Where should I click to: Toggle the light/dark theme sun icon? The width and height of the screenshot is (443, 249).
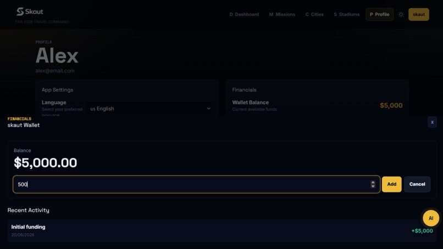pos(401,14)
